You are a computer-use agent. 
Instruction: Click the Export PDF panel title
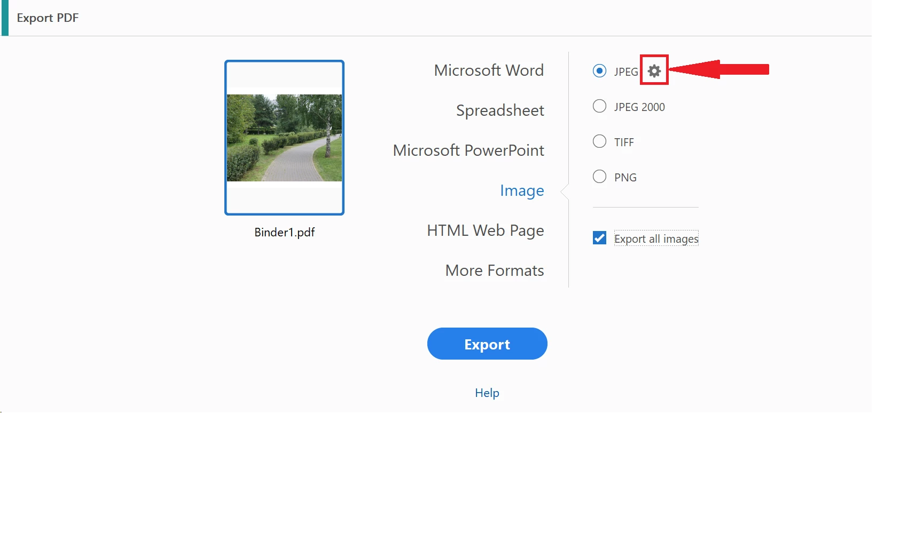[x=48, y=18]
